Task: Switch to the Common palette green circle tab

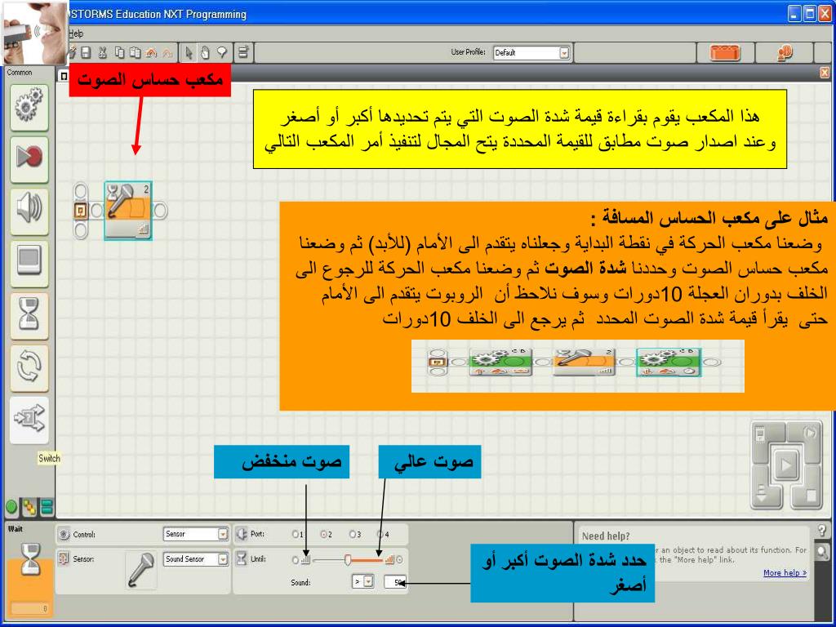Action: pyautogui.click(x=11, y=506)
